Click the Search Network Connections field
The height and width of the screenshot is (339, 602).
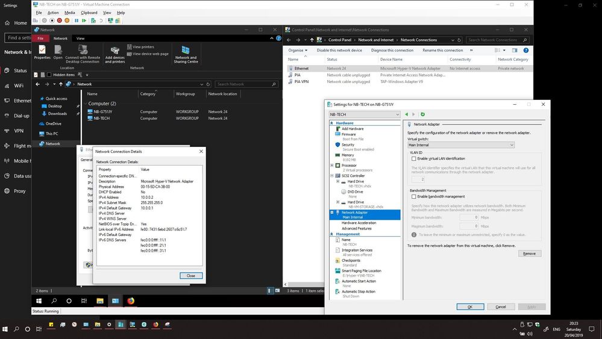pos(498,40)
